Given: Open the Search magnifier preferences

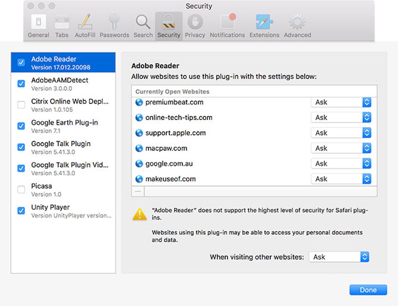Looking at the screenshot, I should click(x=143, y=26).
